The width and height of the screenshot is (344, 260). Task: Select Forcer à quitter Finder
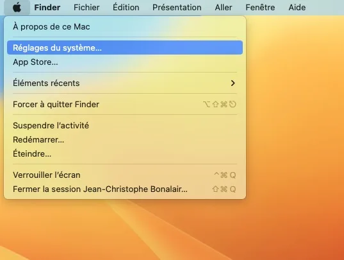125,104
